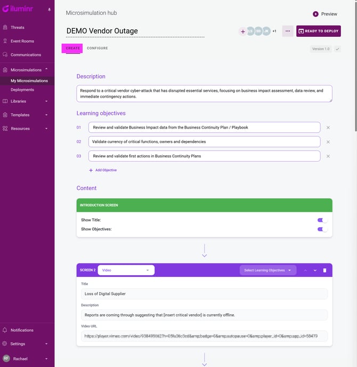Click the checkmark next to Version 1.0
This screenshot has height=367, width=357.
coord(337,49)
